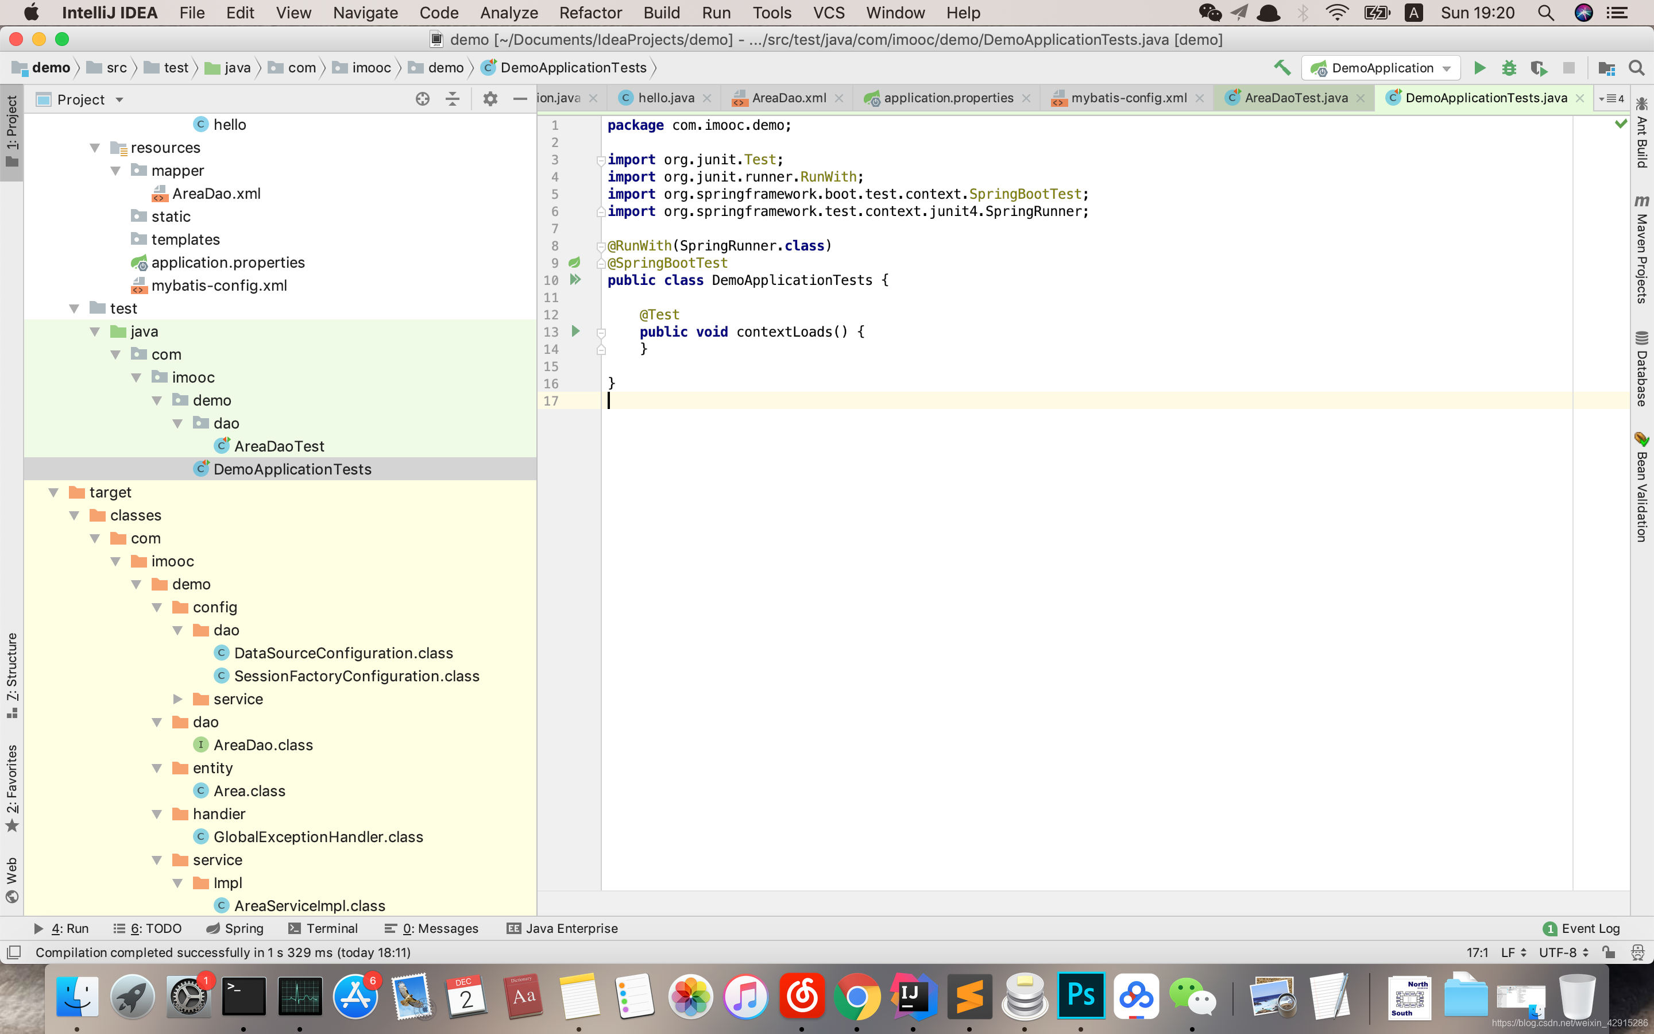Open Project Structure icon in toolbar
The image size is (1654, 1034).
[1606, 68]
